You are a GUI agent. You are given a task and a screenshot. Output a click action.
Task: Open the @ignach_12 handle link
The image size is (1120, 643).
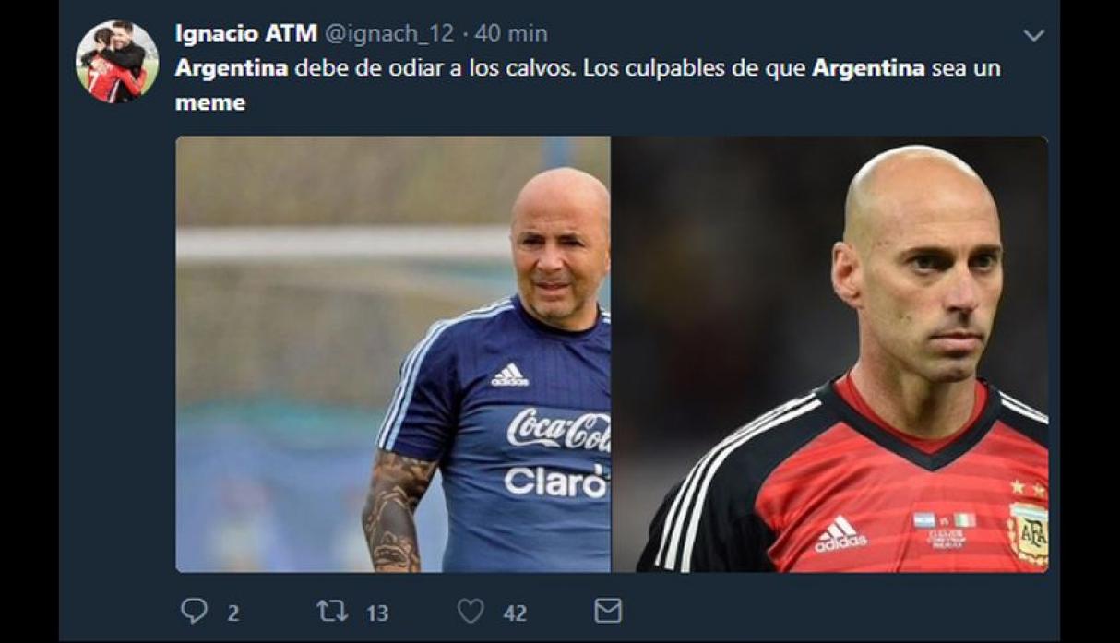(388, 34)
